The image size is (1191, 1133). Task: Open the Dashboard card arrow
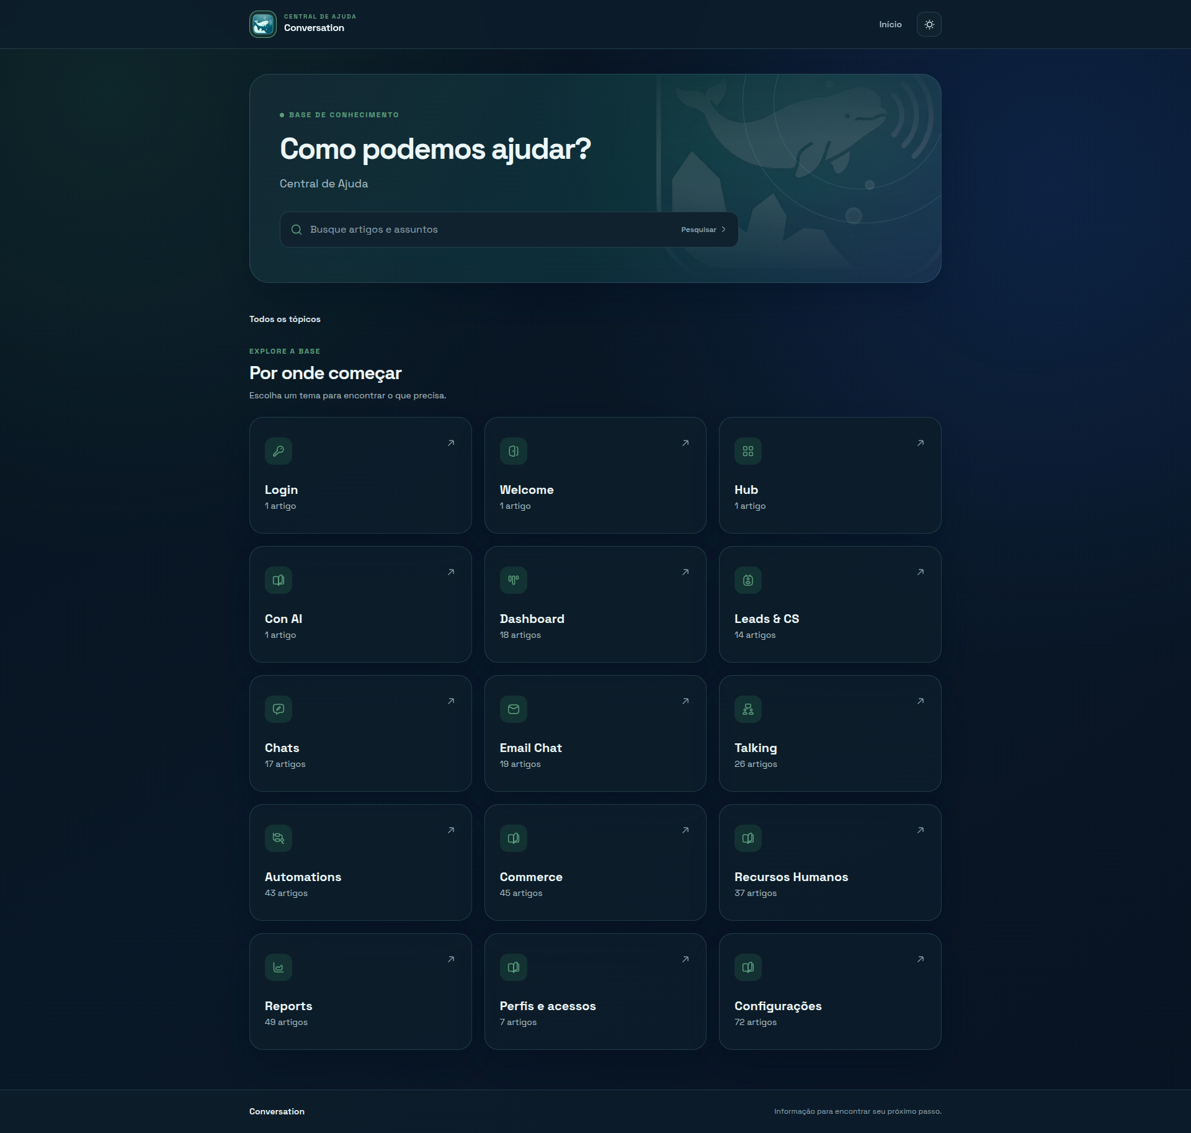pos(685,572)
